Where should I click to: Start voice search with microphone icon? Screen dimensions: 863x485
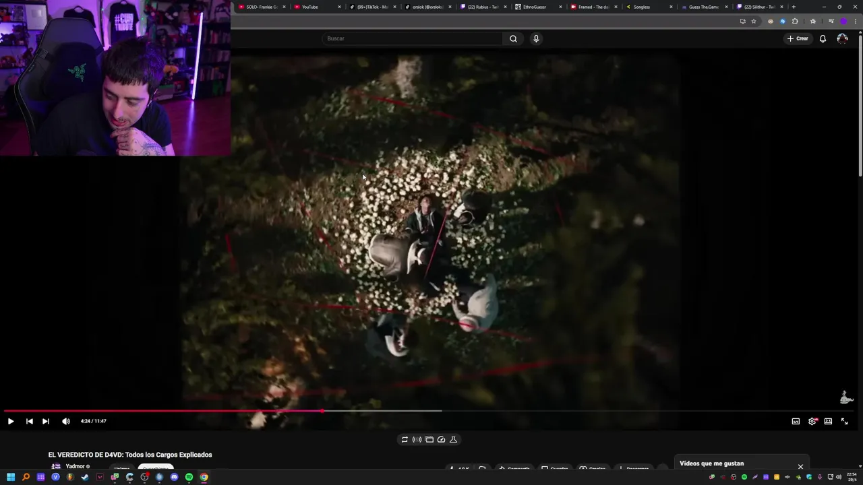pyautogui.click(x=536, y=38)
